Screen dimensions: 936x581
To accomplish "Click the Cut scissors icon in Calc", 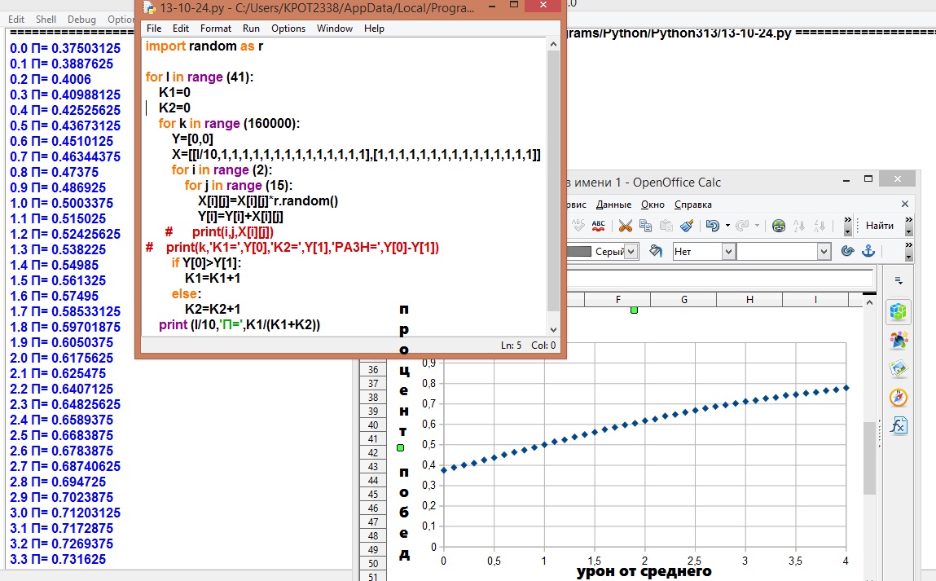I will tap(625, 226).
